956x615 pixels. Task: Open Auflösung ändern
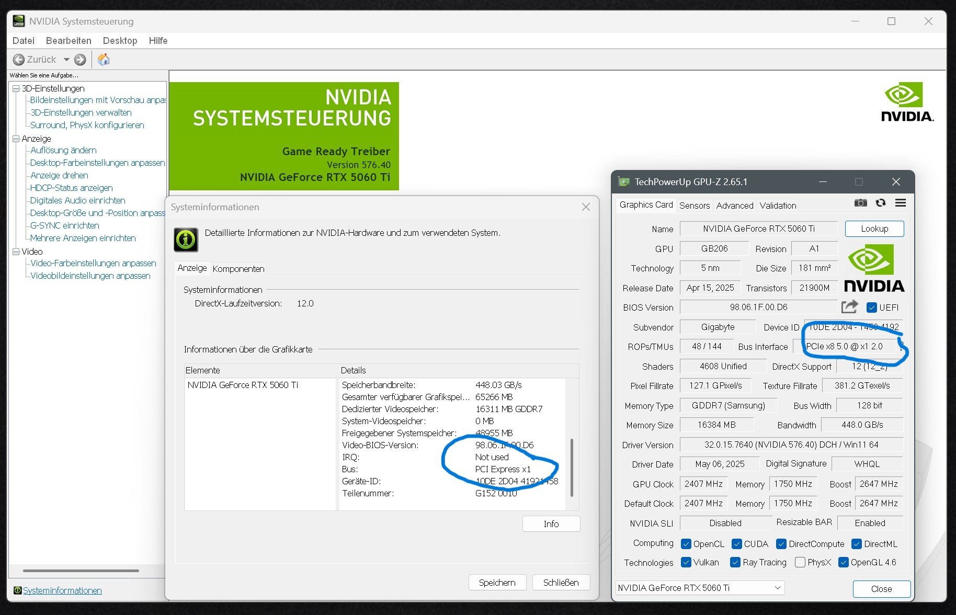[63, 150]
